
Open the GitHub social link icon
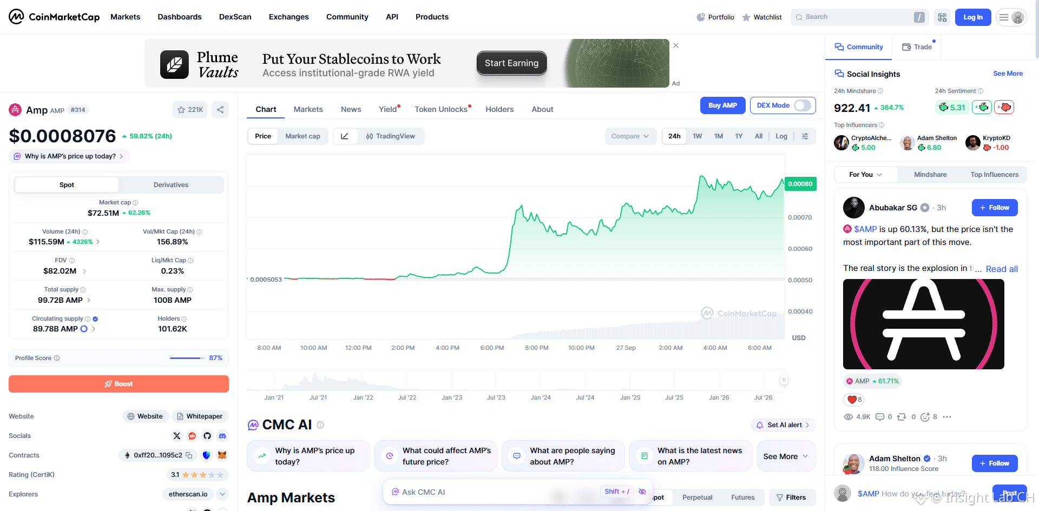pyautogui.click(x=207, y=436)
